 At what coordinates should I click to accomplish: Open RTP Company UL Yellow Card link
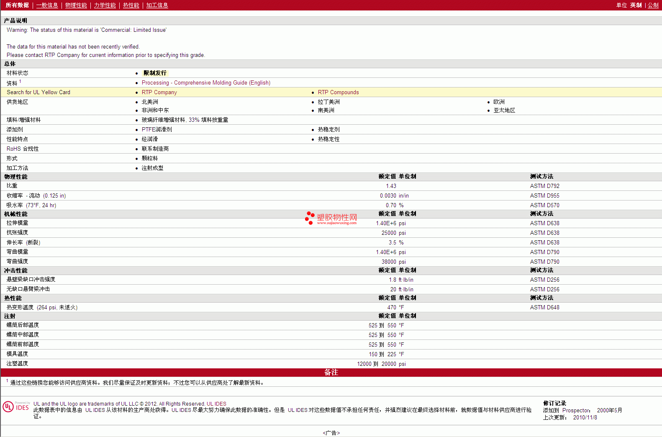(x=159, y=92)
